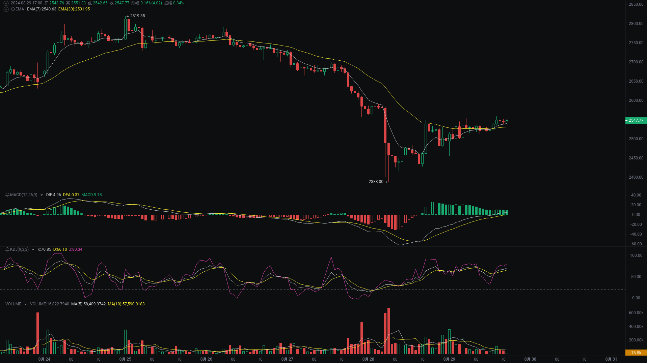Viewport: 647px width, 363px height.
Task: Click the circular chevron on the EMA row
Action: 6,9
